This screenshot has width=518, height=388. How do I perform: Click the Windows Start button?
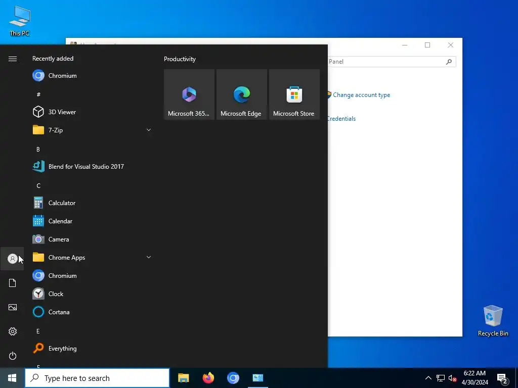pos(12,378)
